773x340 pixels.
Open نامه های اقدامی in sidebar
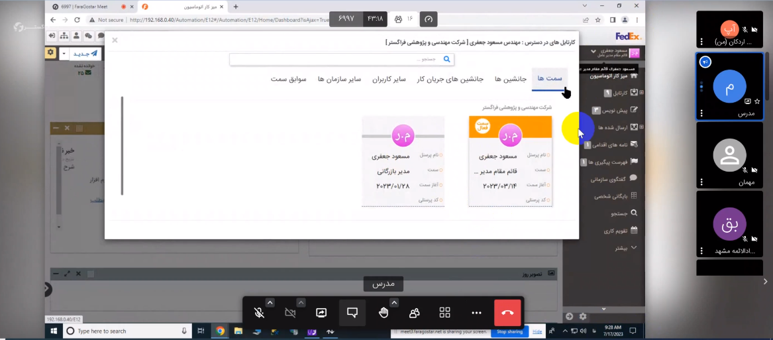coord(611,144)
